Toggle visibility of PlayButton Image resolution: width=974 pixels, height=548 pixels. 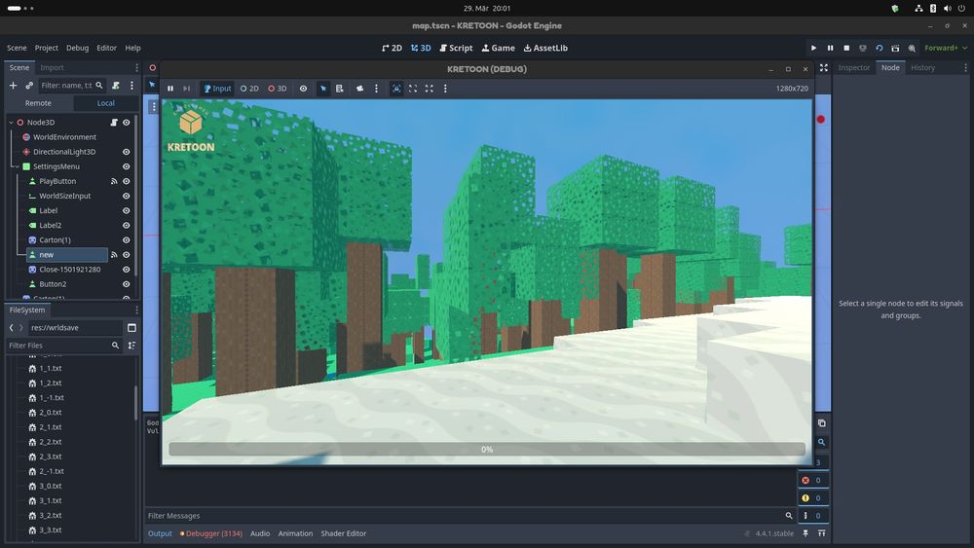(126, 181)
